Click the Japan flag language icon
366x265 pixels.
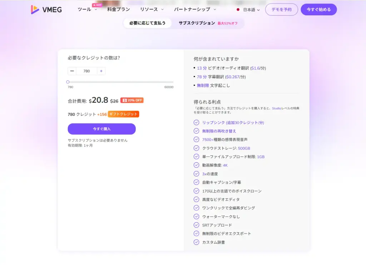(238, 10)
